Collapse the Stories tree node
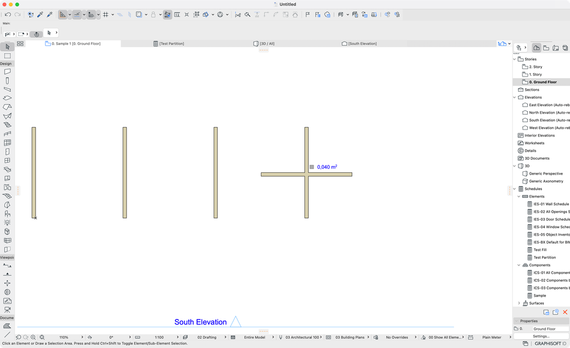The width and height of the screenshot is (570, 348). pyautogui.click(x=515, y=59)
